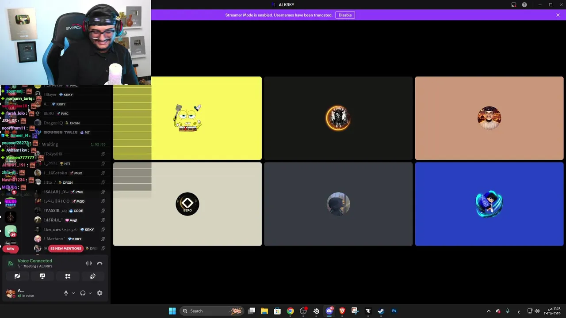
Task: Click the green connection signal icon
Action: [x=11, y=263]
